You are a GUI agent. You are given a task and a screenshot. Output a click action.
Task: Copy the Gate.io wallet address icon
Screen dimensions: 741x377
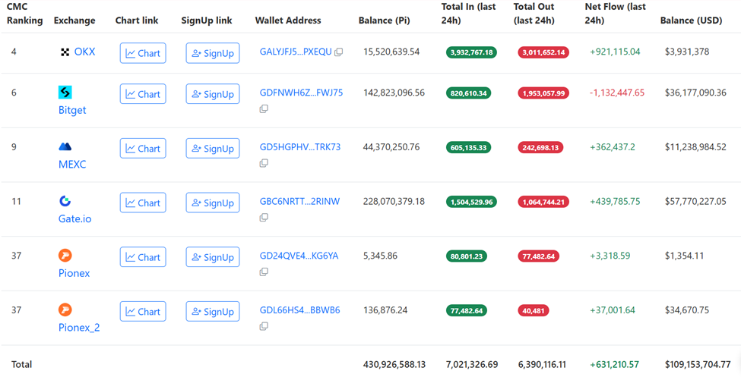pyautogui.click(x=264, y=218)
